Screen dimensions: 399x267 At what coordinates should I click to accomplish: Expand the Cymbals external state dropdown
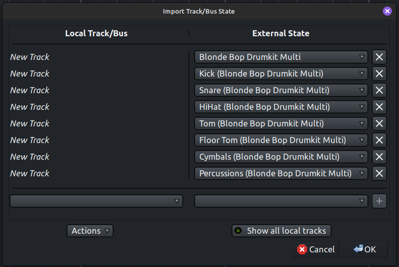[x=281, y=157]
